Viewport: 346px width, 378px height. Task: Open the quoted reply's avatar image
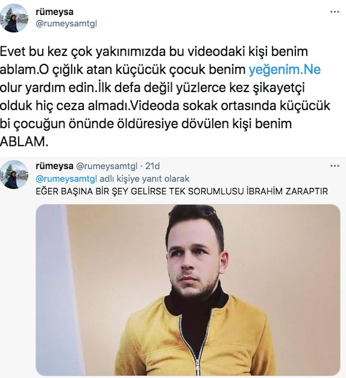click(x=14, y=175)
